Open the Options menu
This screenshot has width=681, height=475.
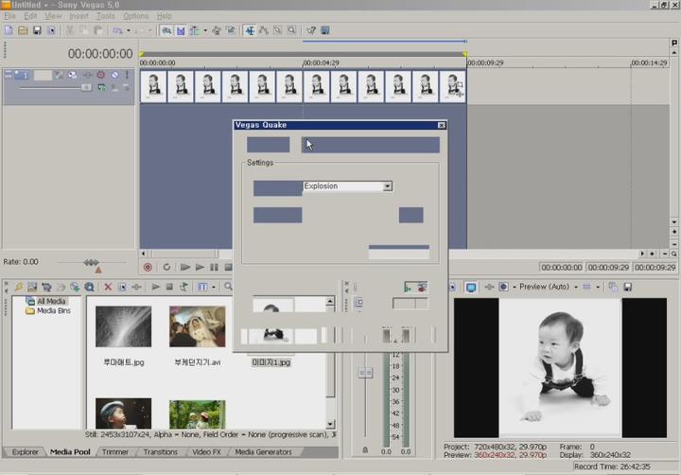135,16
